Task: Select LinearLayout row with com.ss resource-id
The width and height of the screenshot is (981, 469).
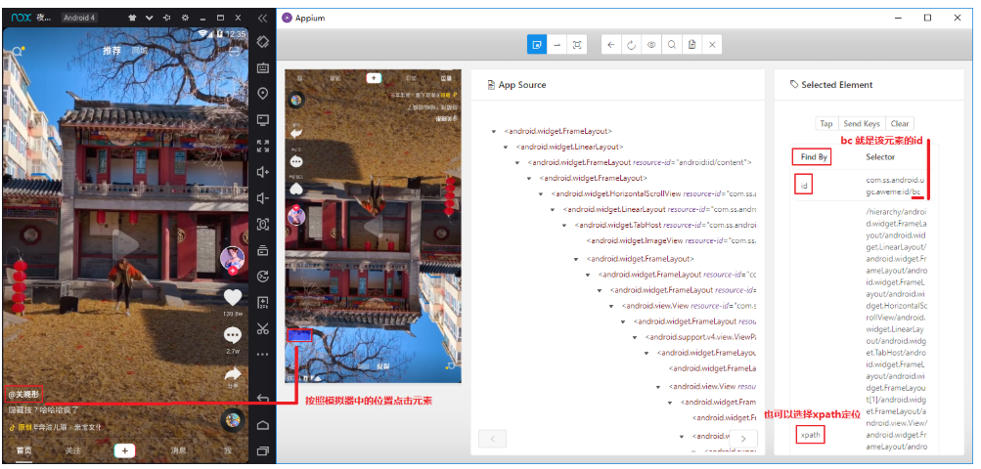Action: pos(660,209)
